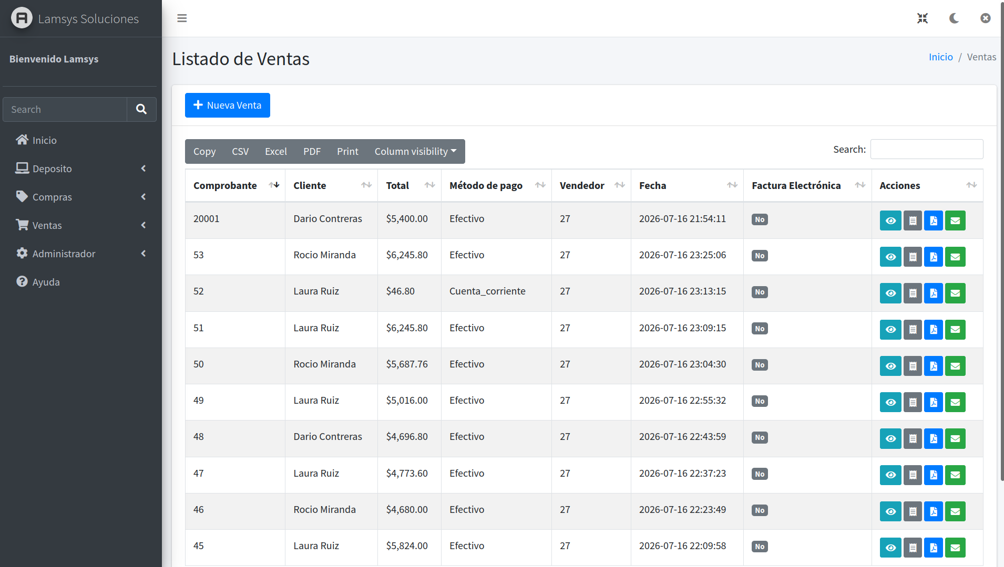
Task: View sale 20001 with eye icon
Action: click(890, 220)
